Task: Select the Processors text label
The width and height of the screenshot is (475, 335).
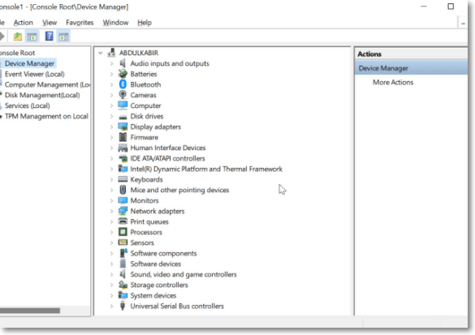Action: [x=146, y=232]
